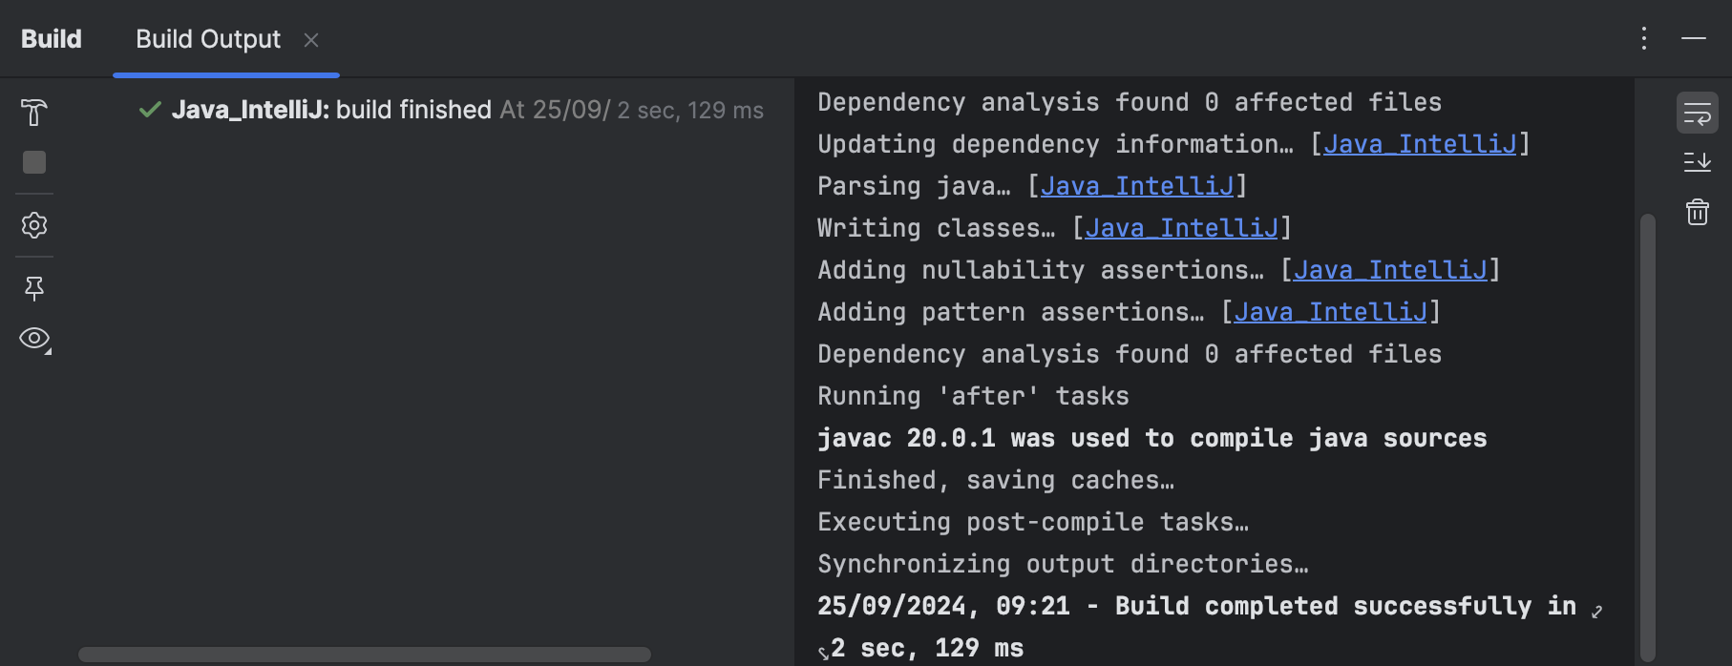This screenshot has height=666, width=1732.
Task: Select the Java_IntelliJ build finished node
Action: pos(331,111)
